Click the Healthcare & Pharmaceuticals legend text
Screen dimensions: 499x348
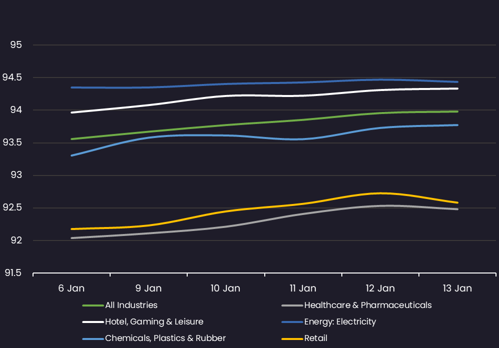[x=368, y=305]
